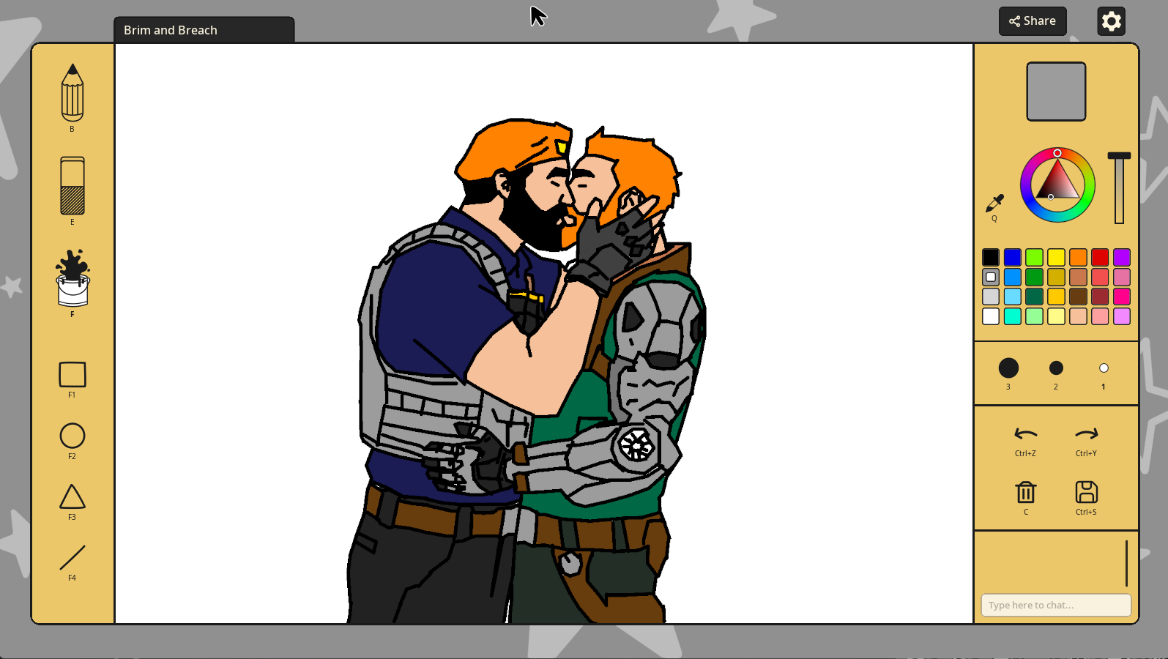Viewport: 1168px width, 659px height.
Task: Pick the sky blue palette swatch
Action: (x=1013, y=297)
